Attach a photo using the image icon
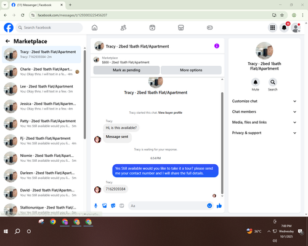Viewport: 308px width, 246px height. coord(105,205)
